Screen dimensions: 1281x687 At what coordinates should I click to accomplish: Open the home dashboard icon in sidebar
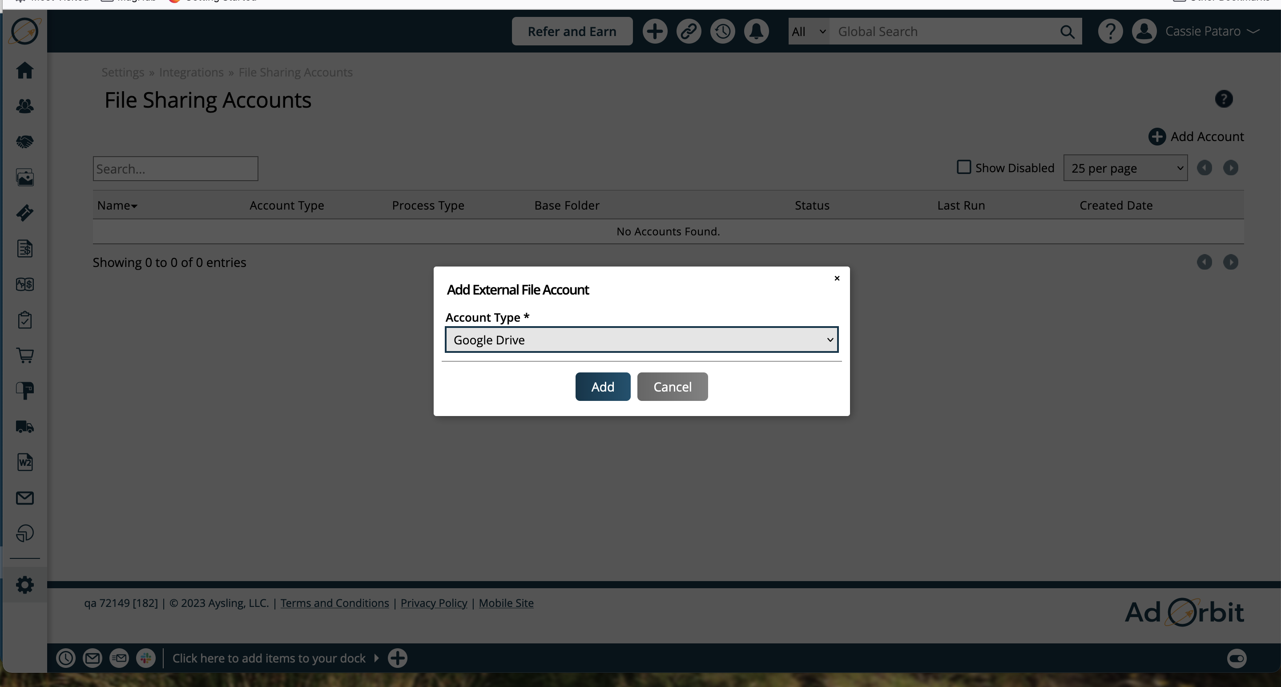(24, 70)
